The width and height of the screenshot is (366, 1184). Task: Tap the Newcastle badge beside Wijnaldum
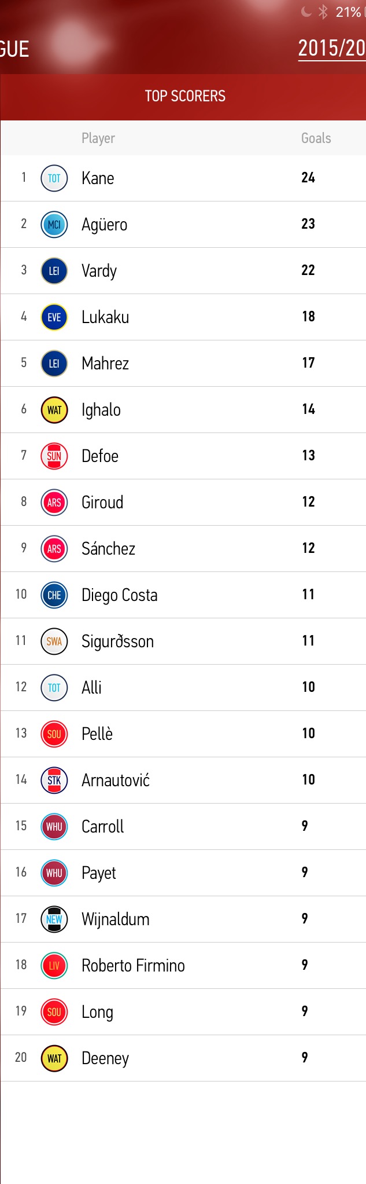click(x=54, y=919)
